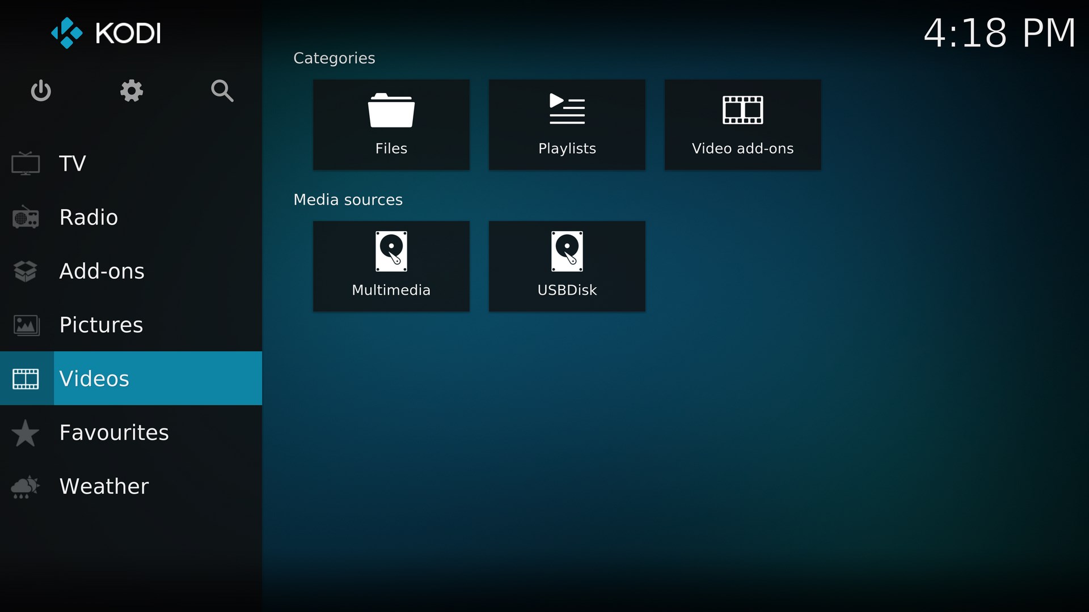Click the Videos film strip icon
The image size is (1089, 612).
[26, 379]
